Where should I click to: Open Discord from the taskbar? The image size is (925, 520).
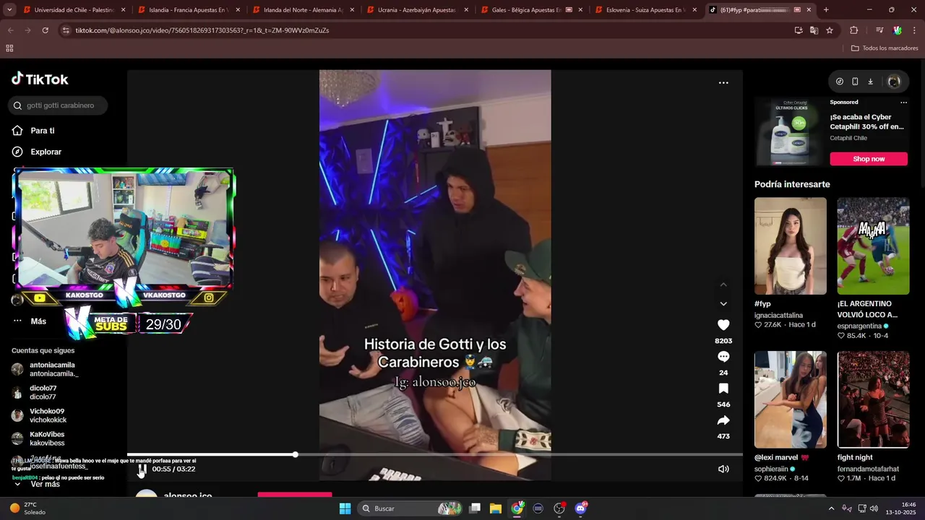point(580,508)
